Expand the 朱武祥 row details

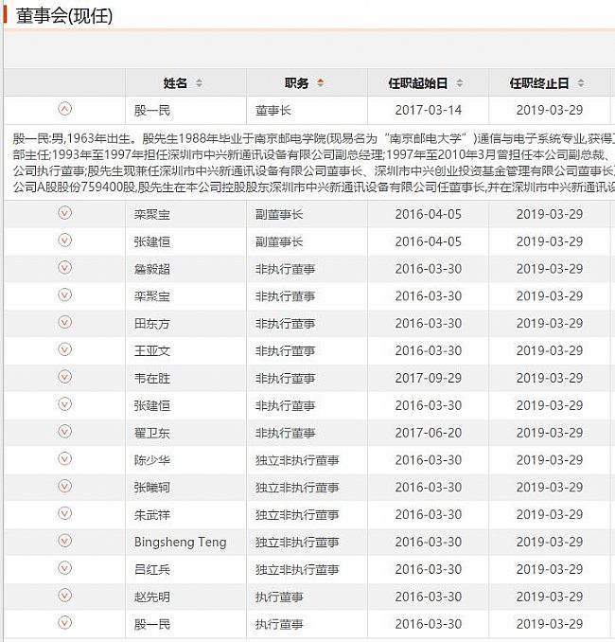coord(64,513)
